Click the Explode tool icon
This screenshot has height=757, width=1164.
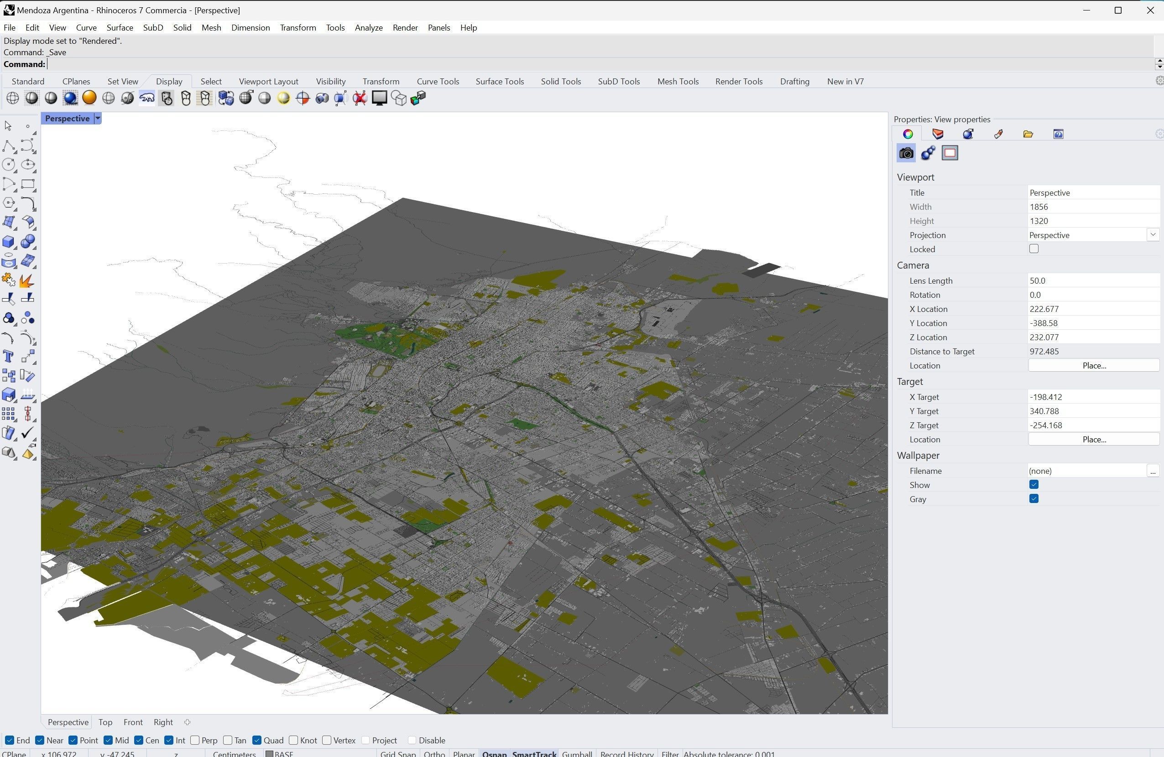coord(28,280)
